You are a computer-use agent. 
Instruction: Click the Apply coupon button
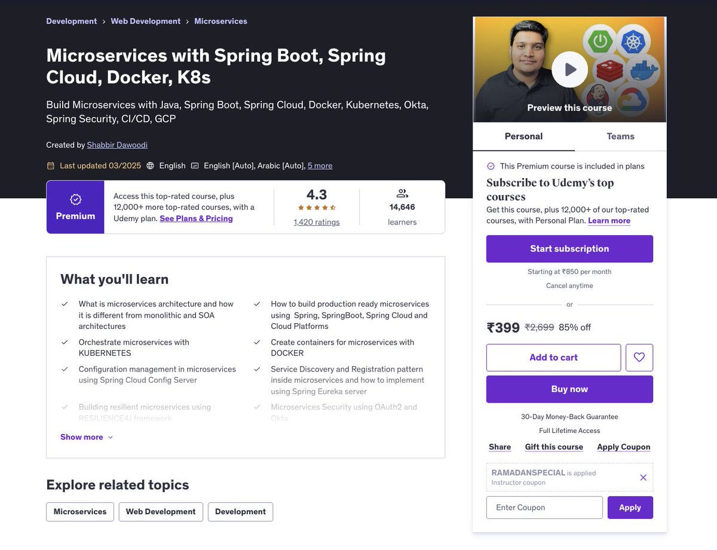coord(630,508)
